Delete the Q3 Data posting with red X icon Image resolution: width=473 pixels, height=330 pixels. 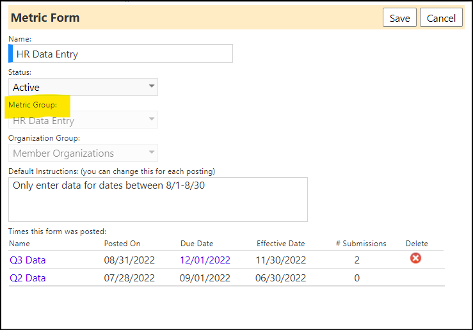pyautogui.click(x=415, y=258)
